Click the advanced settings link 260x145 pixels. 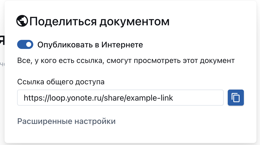[66, 121]
